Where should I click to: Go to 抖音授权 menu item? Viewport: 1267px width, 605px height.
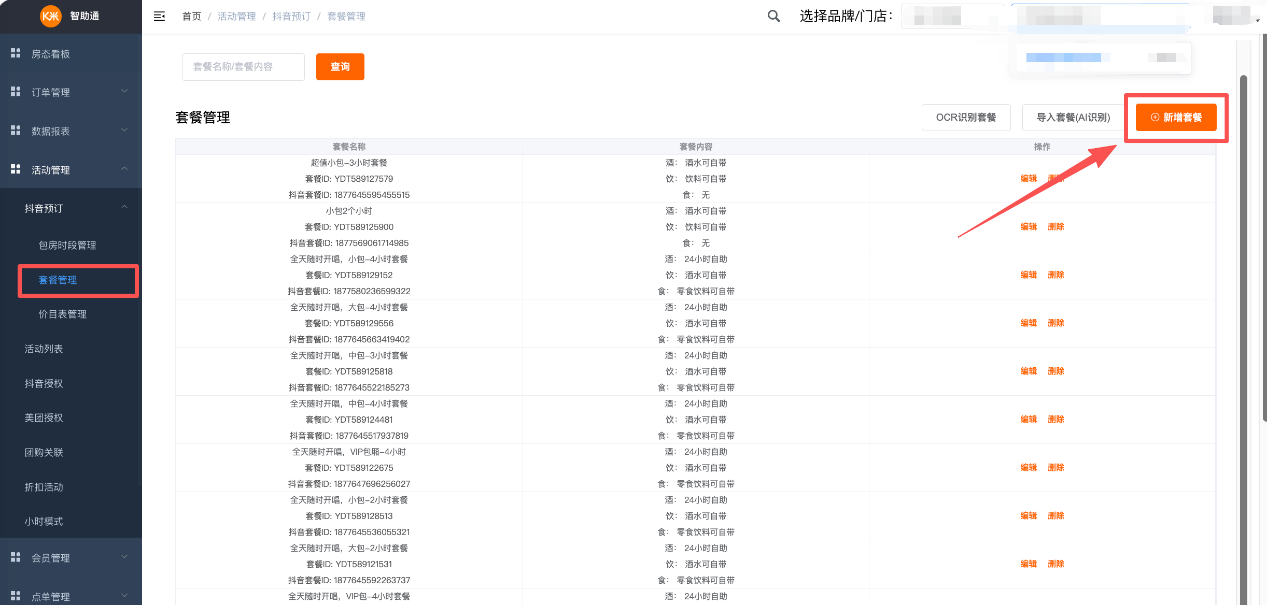44,383
